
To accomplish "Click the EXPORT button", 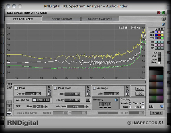I will pos(156,113).
